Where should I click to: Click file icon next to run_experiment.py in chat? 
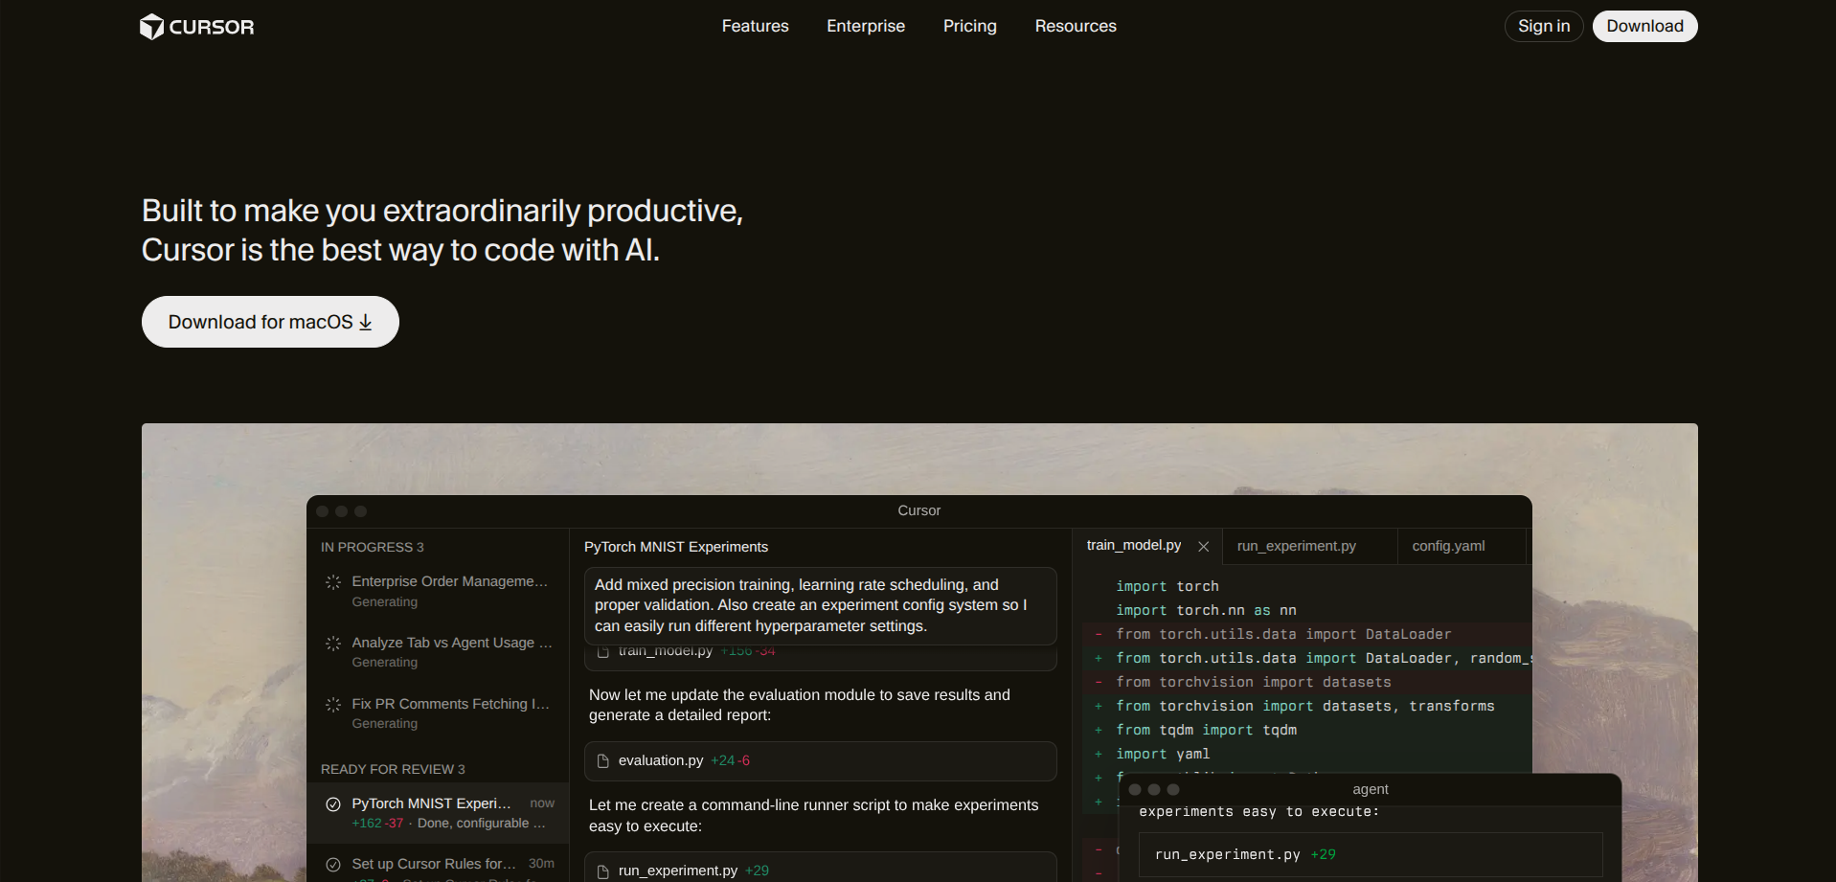point(603,871)
